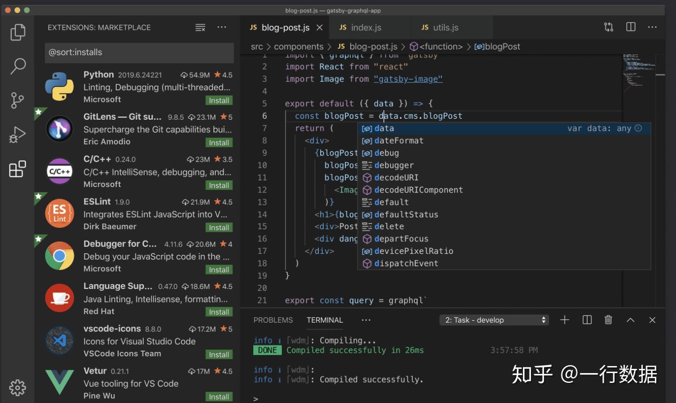This screenshot has width=676, height=403.
Task: Open the Source Control view
Action: [17, 100]
